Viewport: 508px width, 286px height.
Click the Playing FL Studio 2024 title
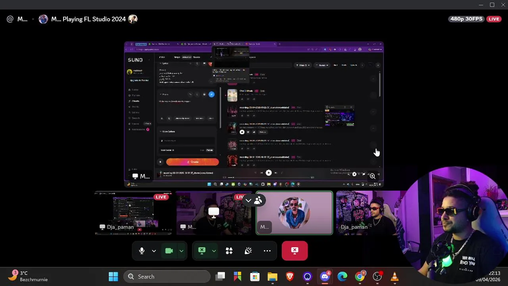[94, 19]
